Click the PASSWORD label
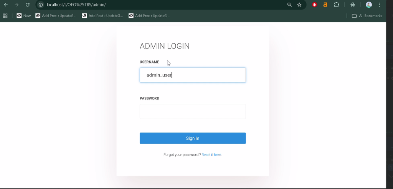The width and height of the screenshot is (393, 189). point(149,98)
